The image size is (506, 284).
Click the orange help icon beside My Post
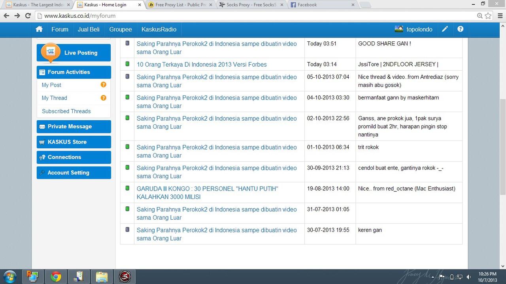point(104,84)
